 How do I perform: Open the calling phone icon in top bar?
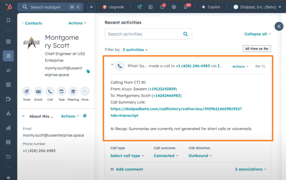point(139,7)
